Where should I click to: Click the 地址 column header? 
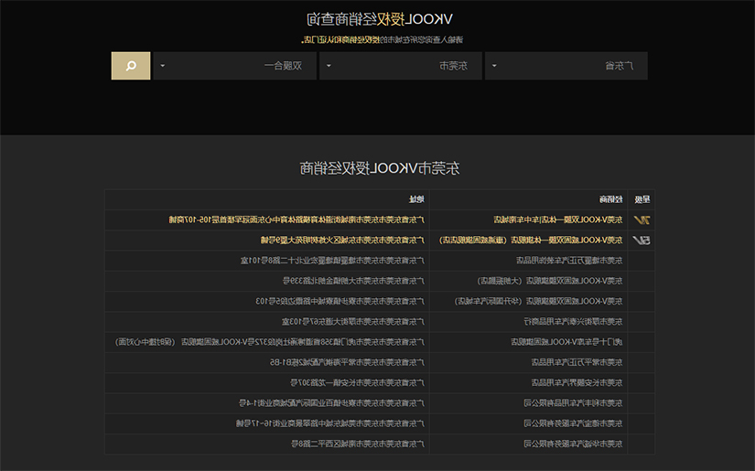(x=416, y=199)
